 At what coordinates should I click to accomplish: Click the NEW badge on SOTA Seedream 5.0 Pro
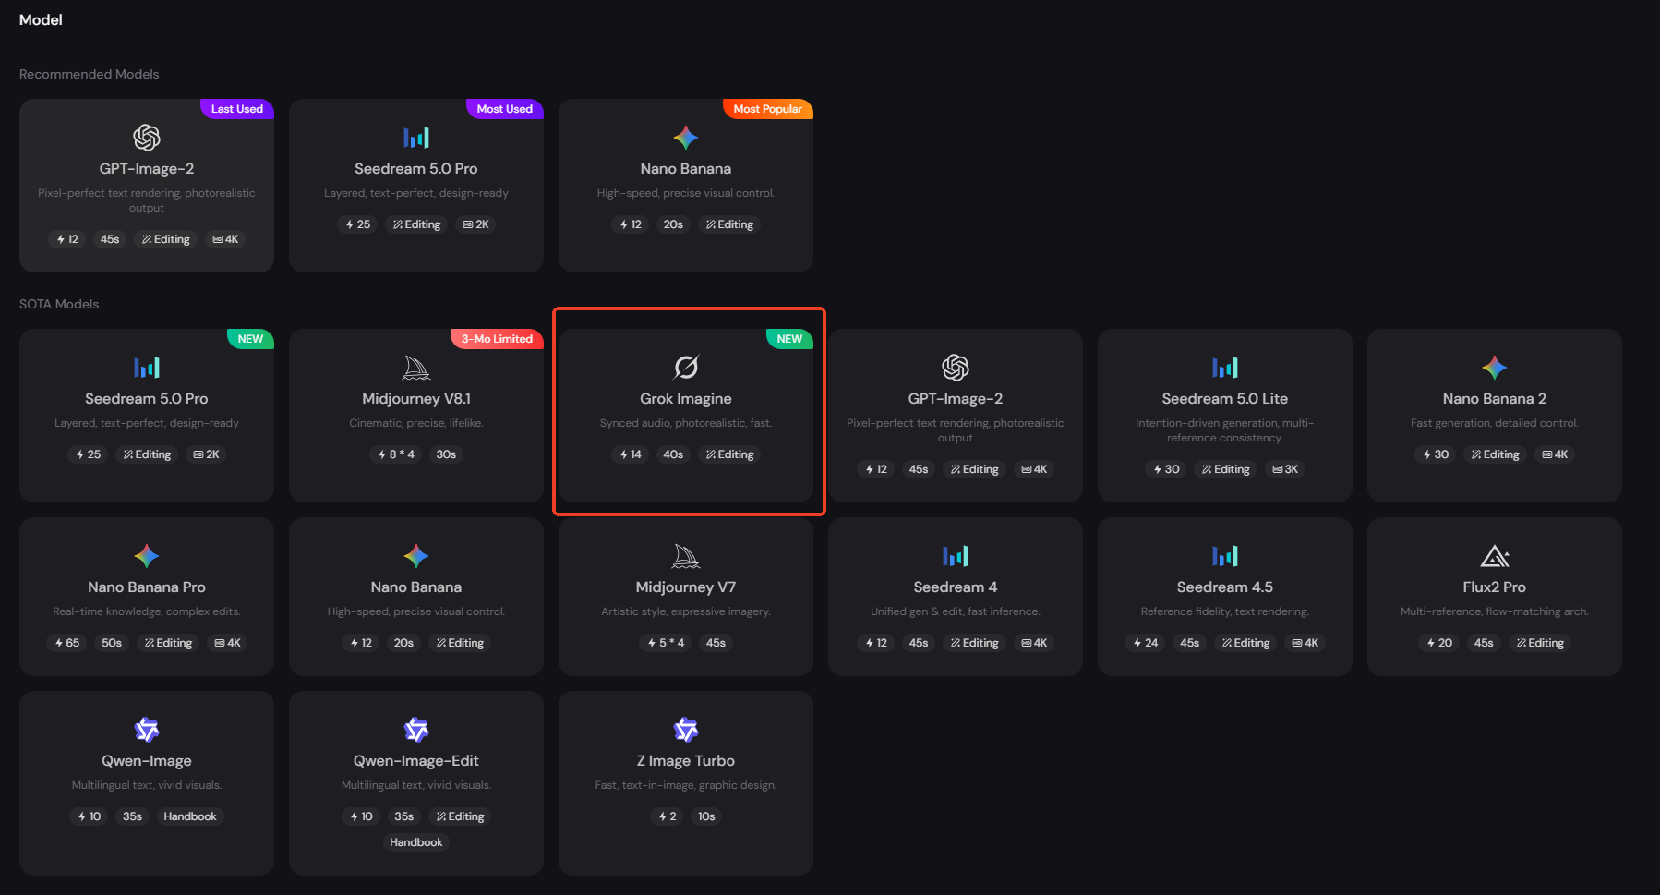(x=250, y=339)
